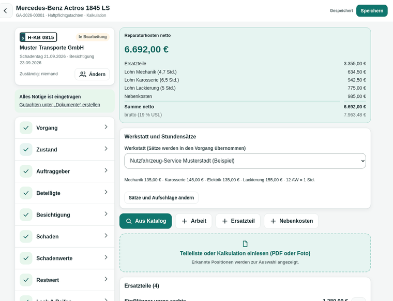Add a new Ersatzteil position
393x301 pixels.
coord(238,221)
